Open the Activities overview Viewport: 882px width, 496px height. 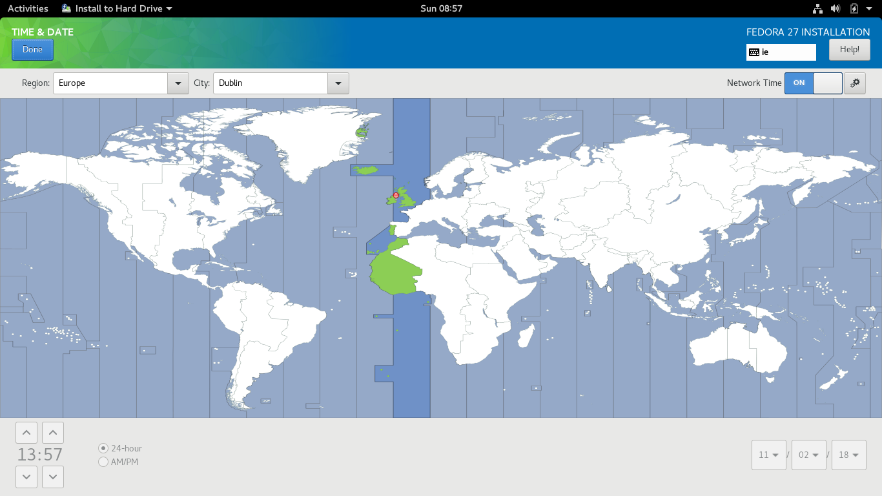[28, 8]
